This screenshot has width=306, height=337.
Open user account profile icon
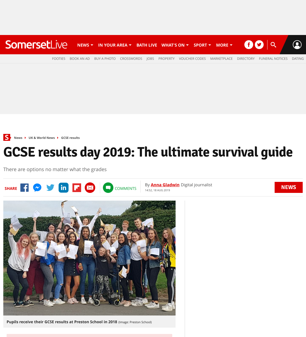pyautogui.click(x=297, y=45)
